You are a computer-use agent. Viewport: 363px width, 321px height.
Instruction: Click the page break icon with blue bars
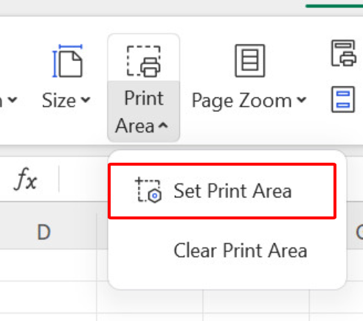[x=343, y=99]
